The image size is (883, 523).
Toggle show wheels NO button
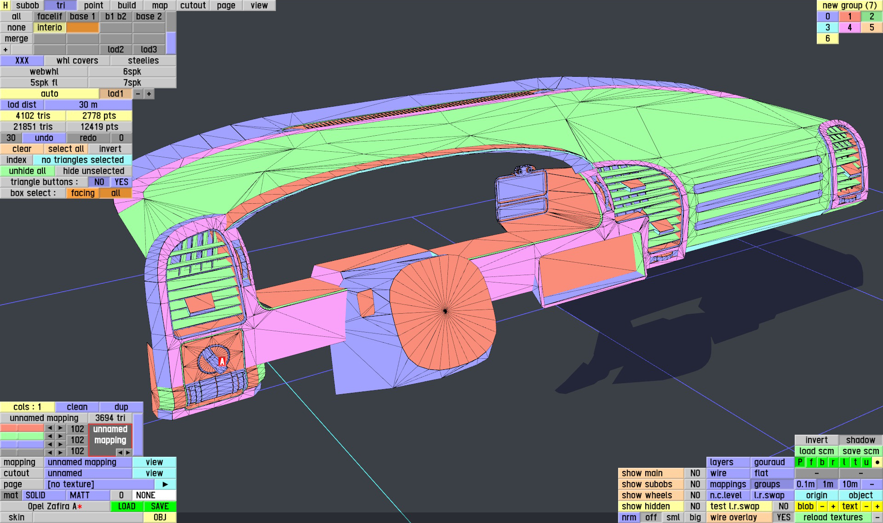695,495
